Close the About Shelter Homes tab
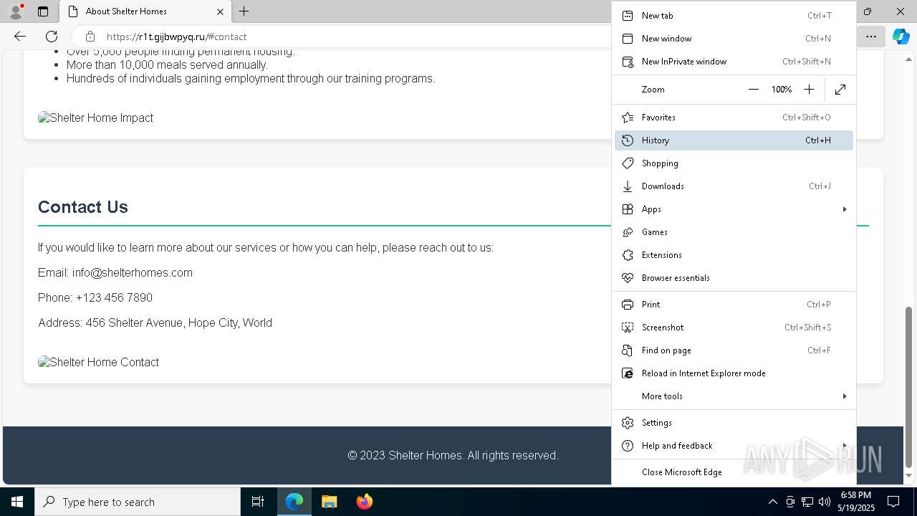 tap(220, 11)
